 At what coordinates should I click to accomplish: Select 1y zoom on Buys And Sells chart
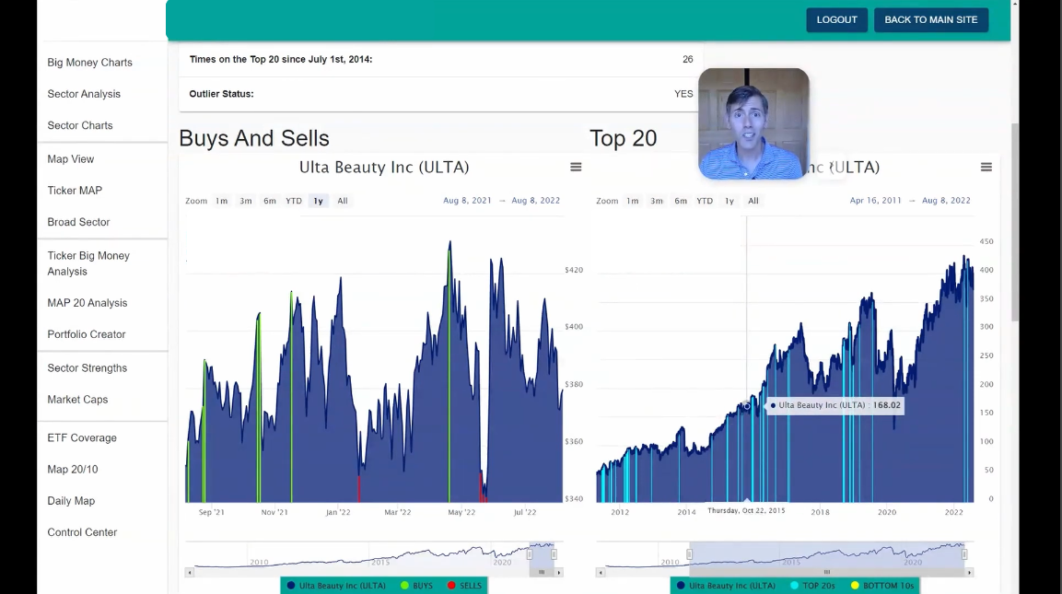coord(319,201)
